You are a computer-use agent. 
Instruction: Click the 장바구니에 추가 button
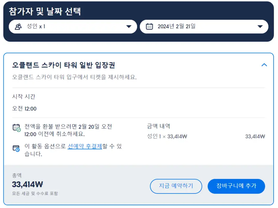[236, 186]
